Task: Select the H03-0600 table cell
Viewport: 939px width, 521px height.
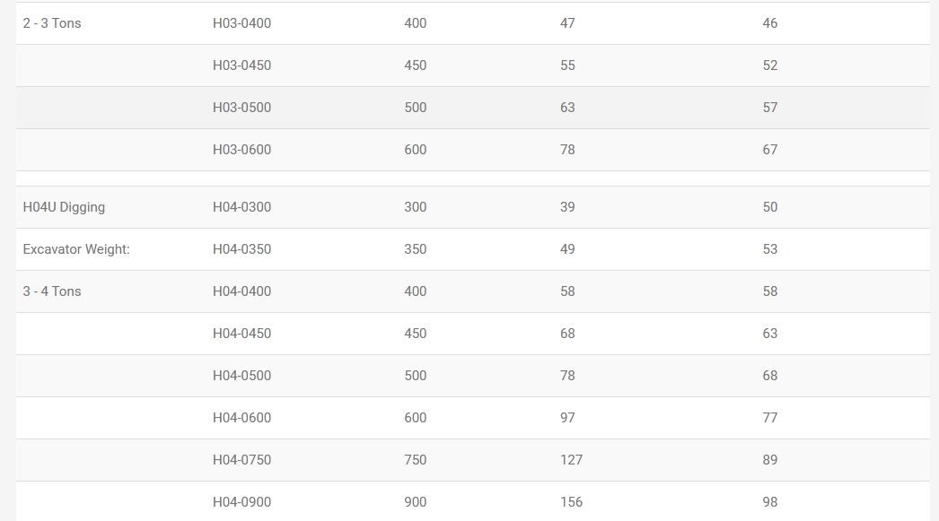Action: tap(241, 150)
